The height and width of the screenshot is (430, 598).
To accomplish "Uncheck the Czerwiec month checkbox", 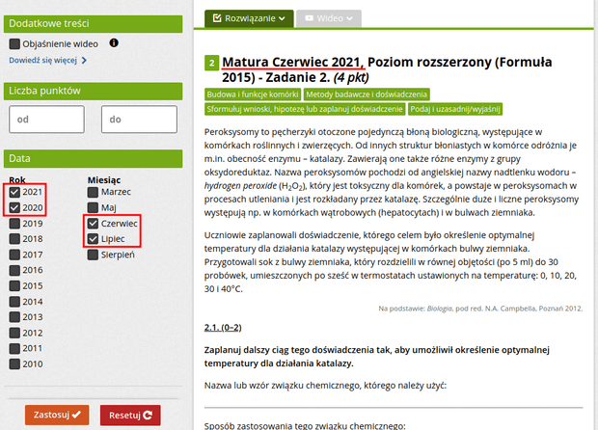I will pyautogui.click(x=93, y=224).
